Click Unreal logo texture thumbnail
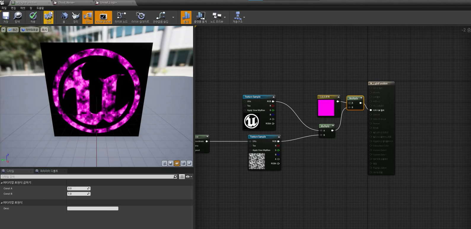 coord(251,121)
